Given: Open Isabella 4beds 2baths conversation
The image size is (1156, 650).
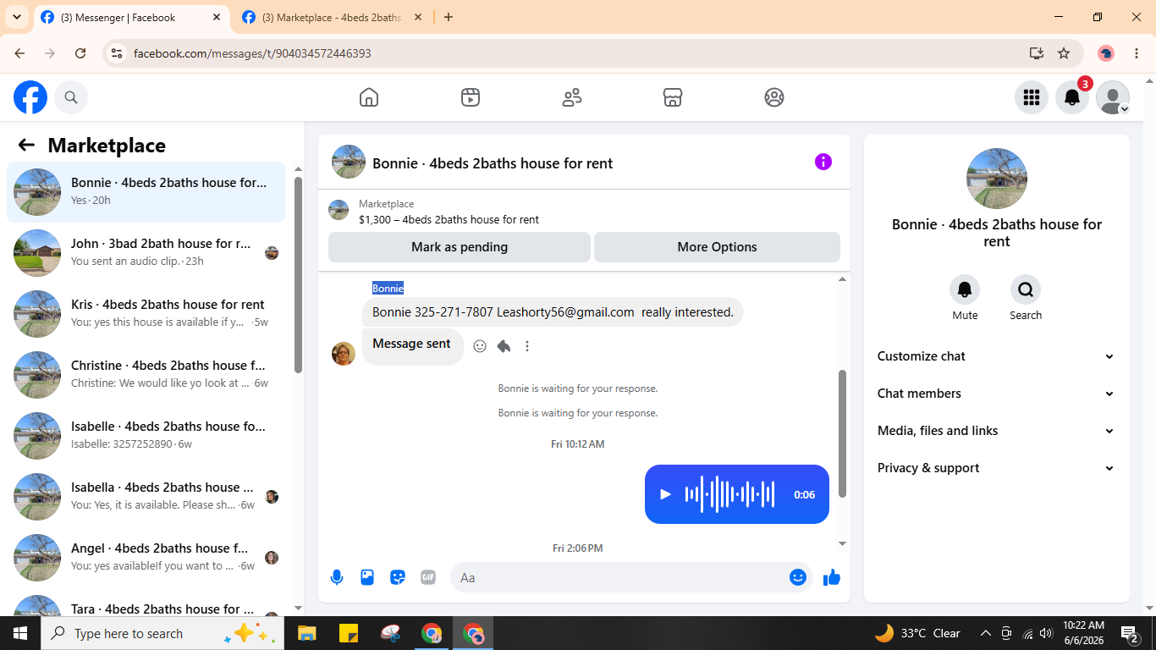Looking at the screenshot, I should 146,497.
